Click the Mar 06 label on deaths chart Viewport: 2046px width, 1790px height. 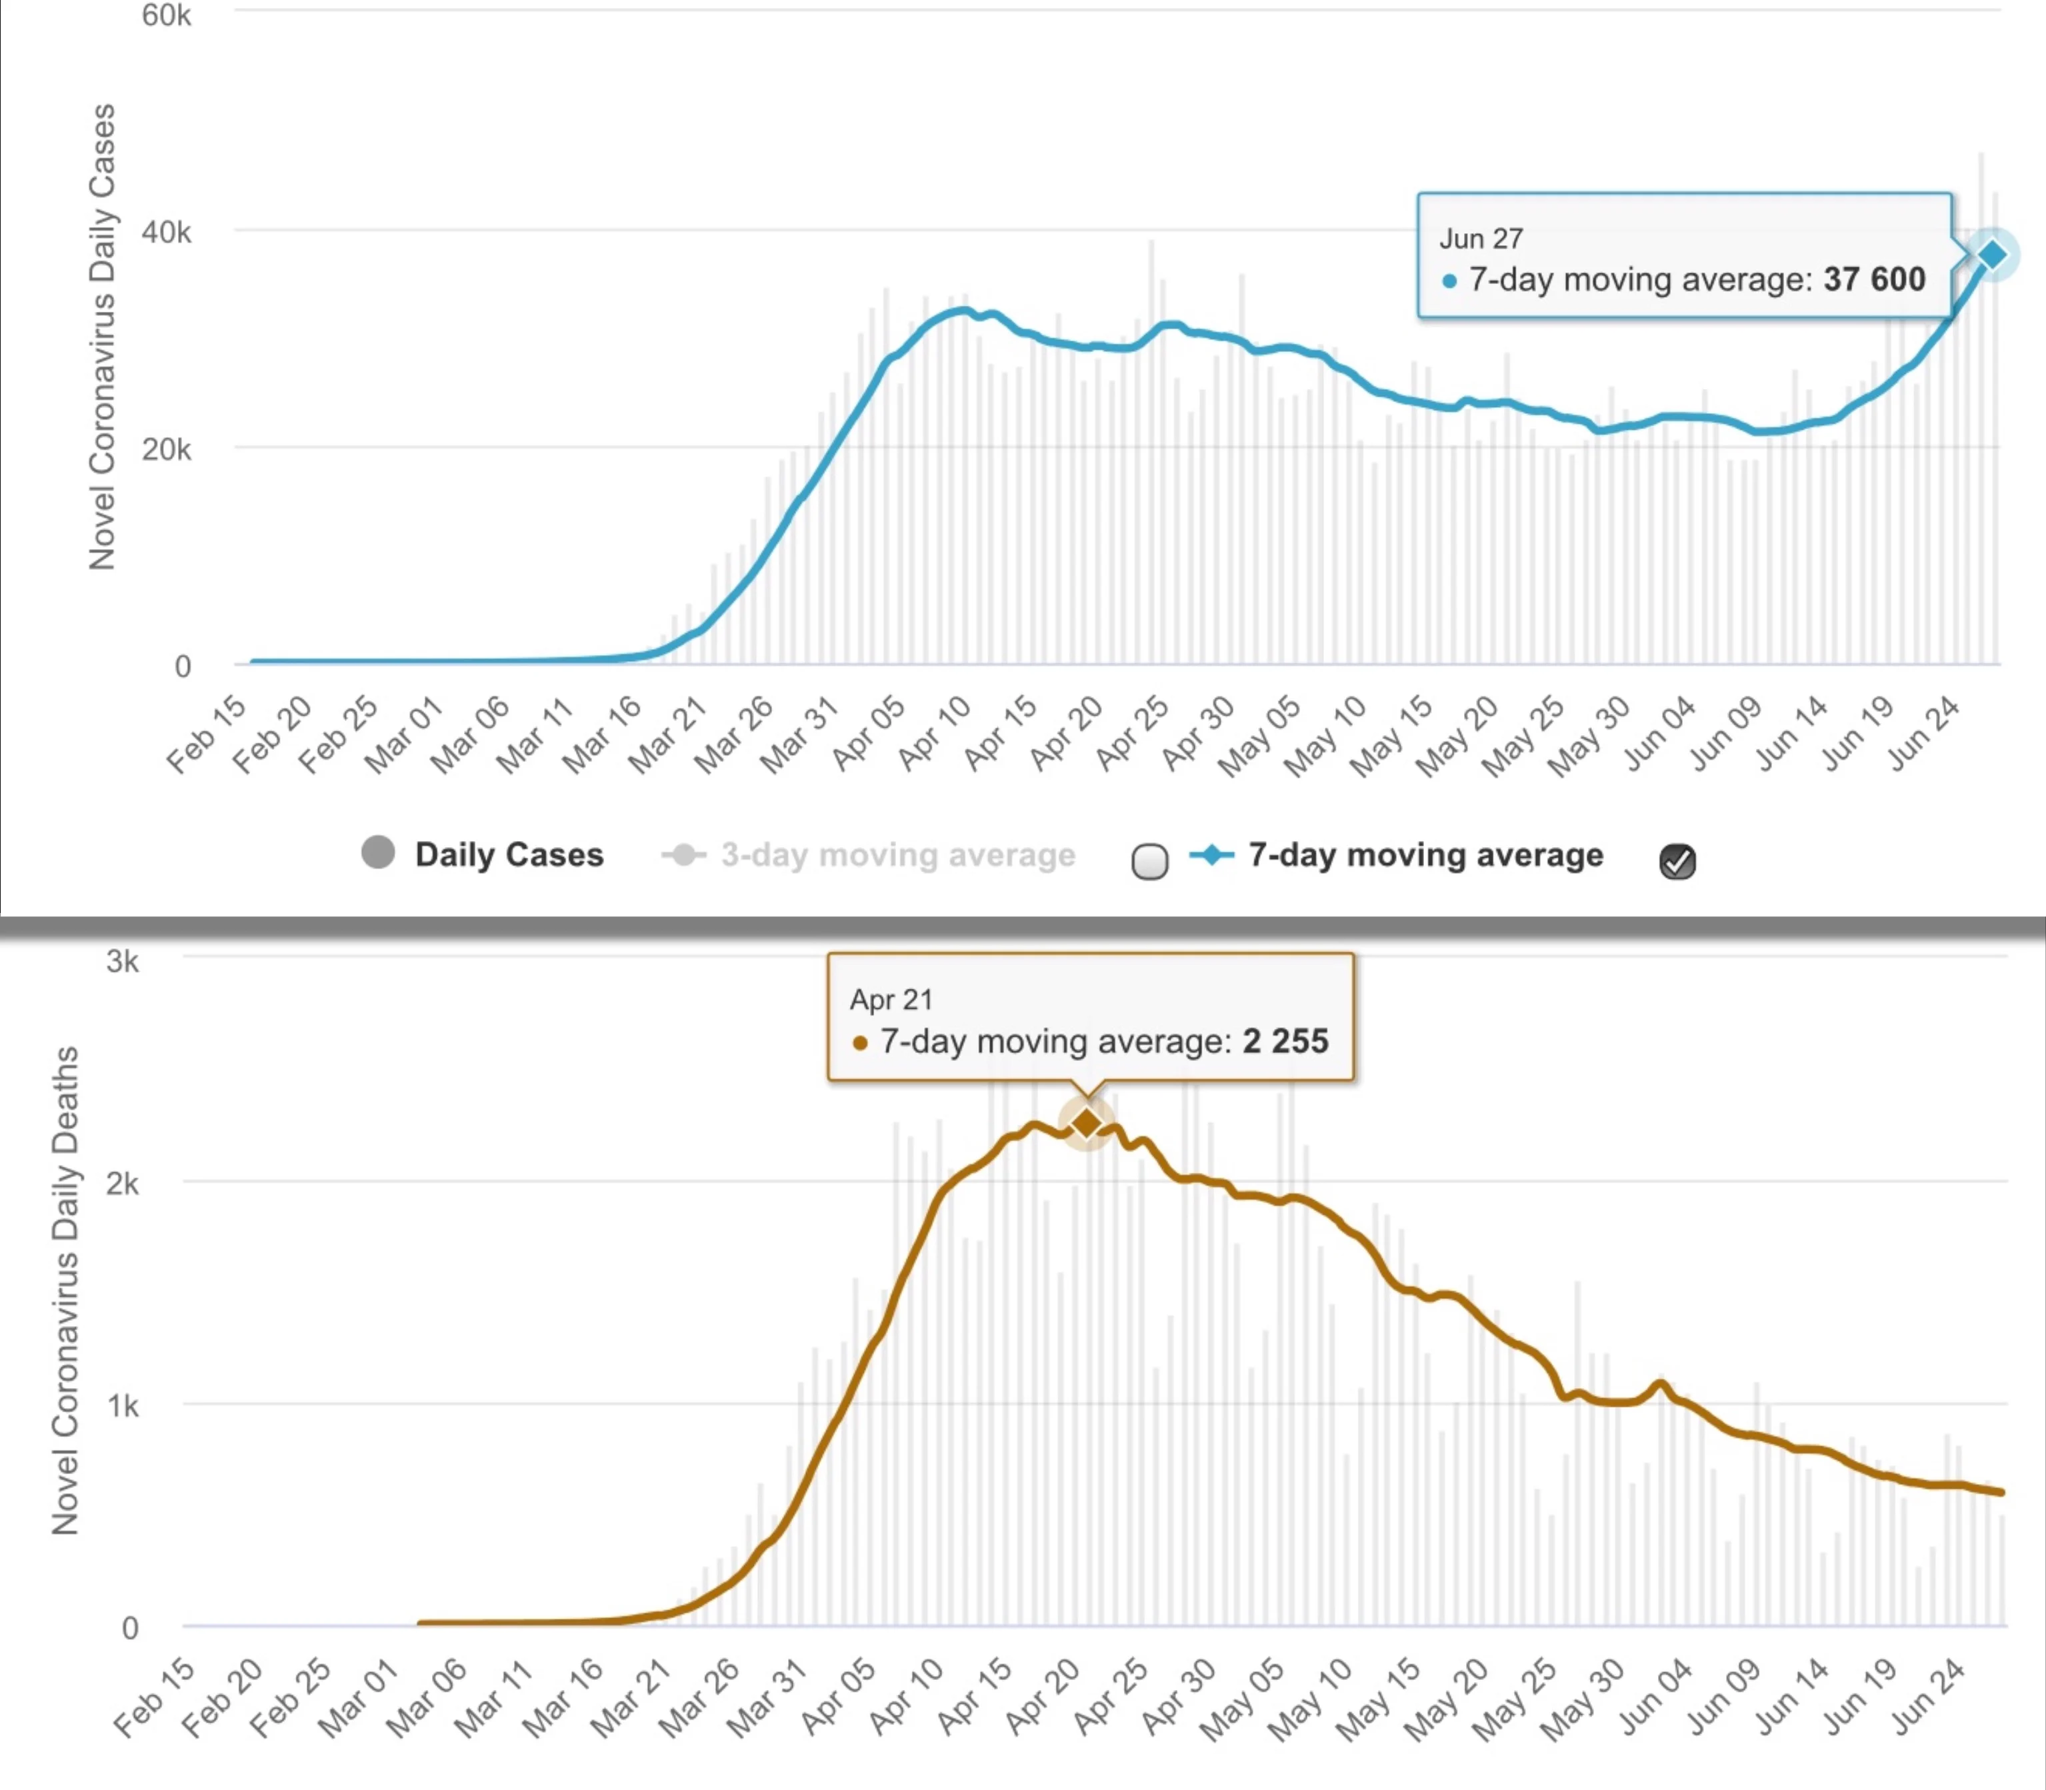pos(427,1699)
